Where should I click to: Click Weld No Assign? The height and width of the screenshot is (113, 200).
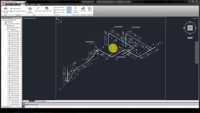click(59, 10)
